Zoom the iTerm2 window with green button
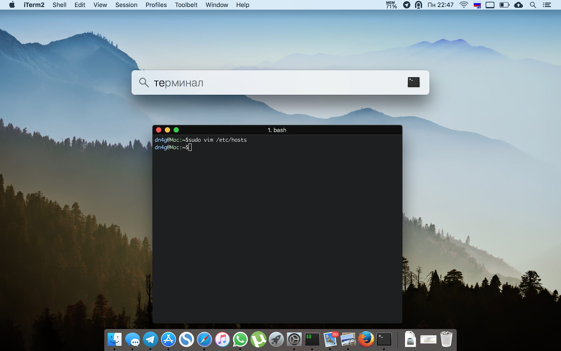561x351 pixels. [176, 130]
